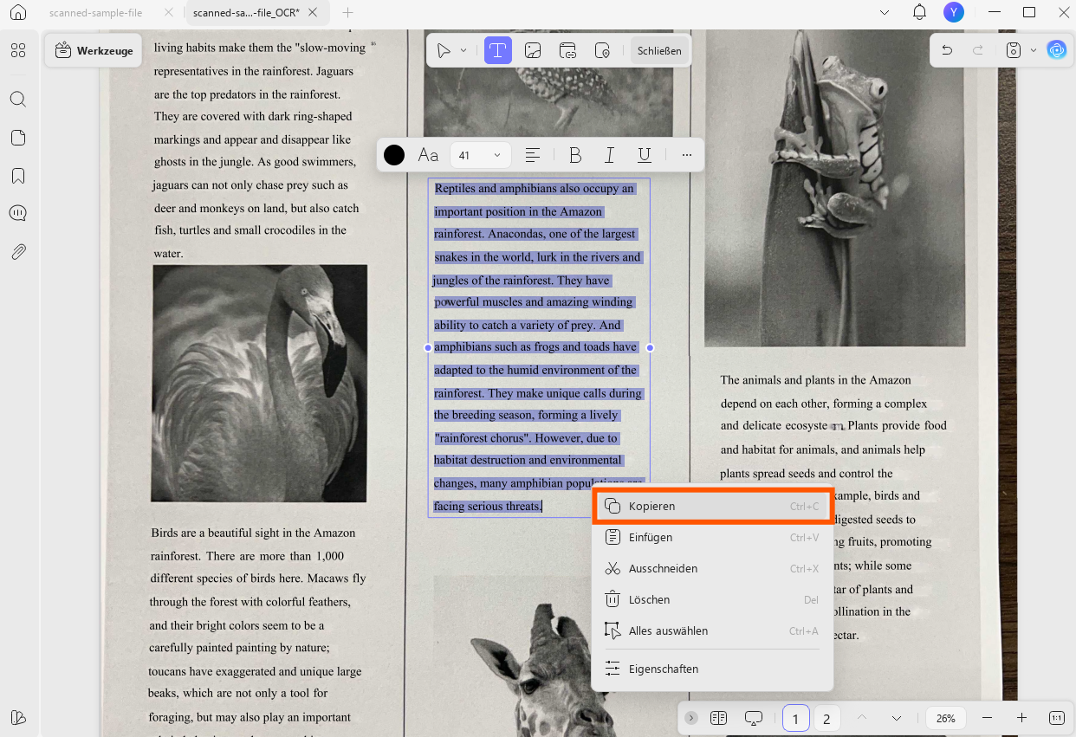Open the comments panel icon
Screen dimensions: 1076x737
pos(18,214)
